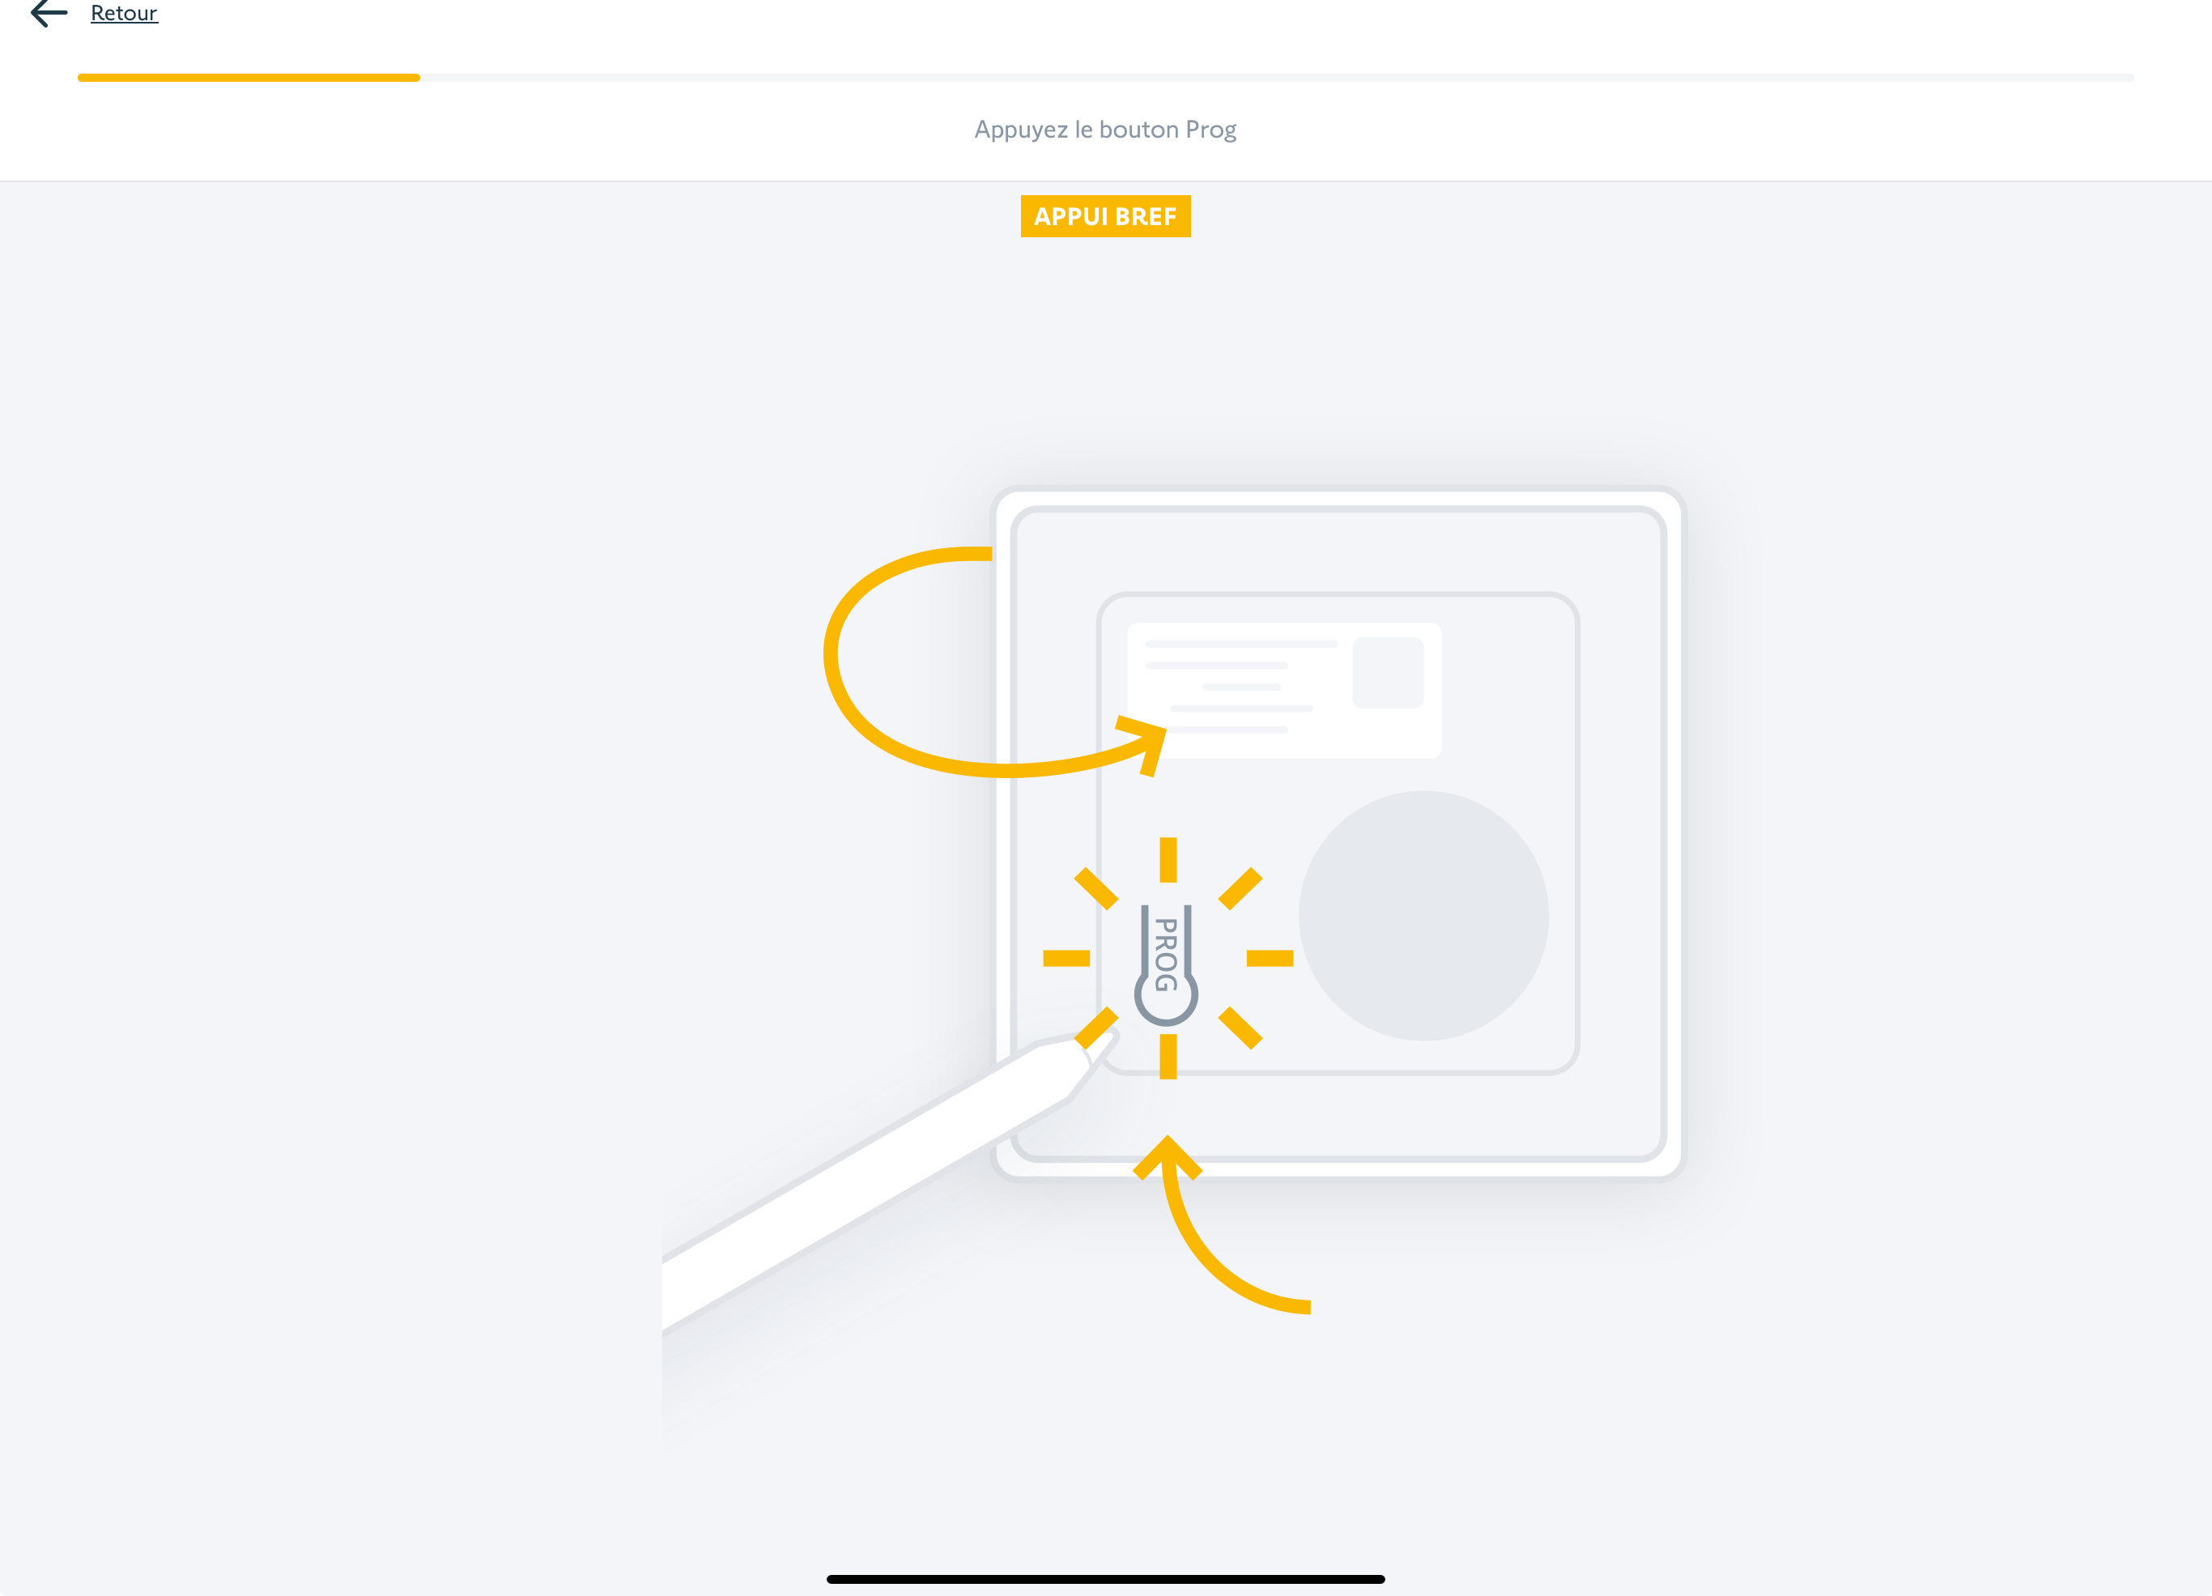
Task: Click the small square on the label card
Action: [1388, 672]
